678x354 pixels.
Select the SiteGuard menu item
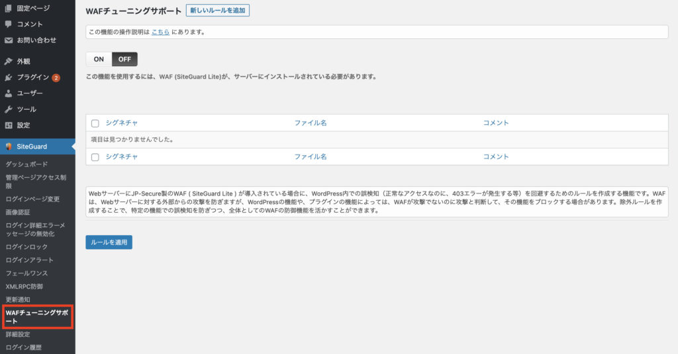(38, 147)
